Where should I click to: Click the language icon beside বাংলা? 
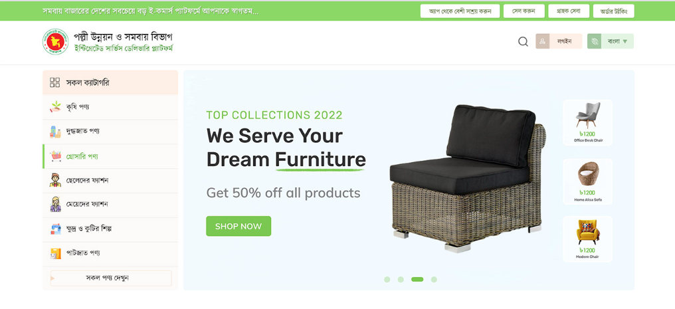[x=595, y=41]
